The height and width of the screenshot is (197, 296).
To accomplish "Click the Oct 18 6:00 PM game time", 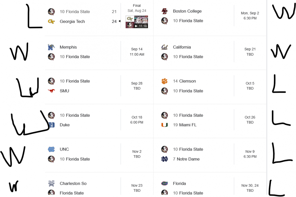I will pos(137,120).
